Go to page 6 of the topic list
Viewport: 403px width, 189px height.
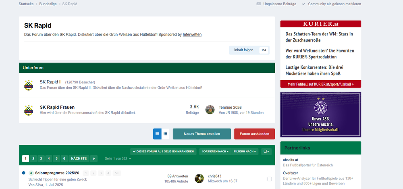point(64,159)
